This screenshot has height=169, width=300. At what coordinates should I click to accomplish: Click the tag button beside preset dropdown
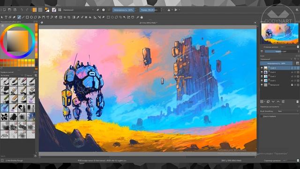(x=29, y=76)
